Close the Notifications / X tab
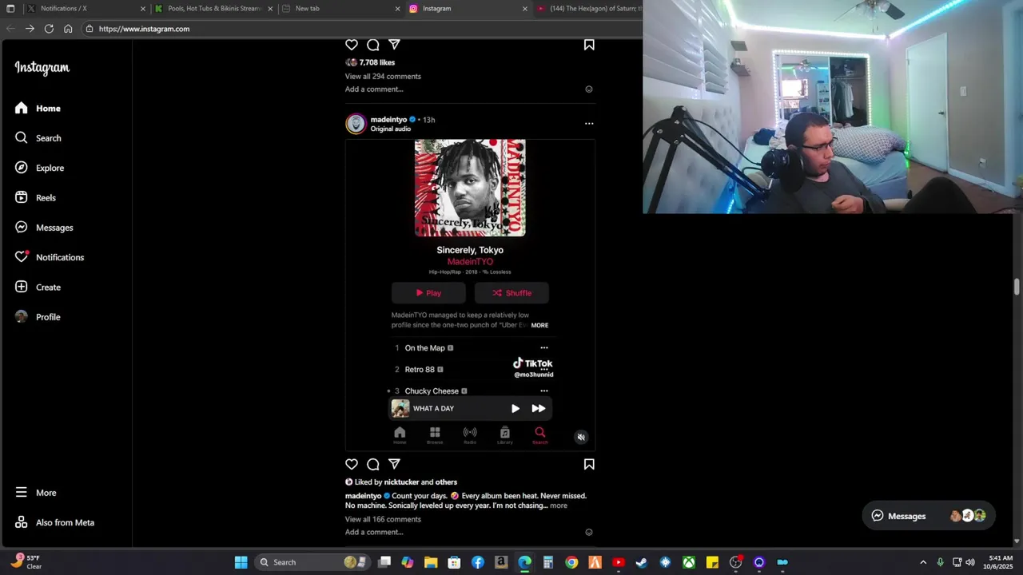Viewport: 1023px width, 575px height. pos(143,9)
